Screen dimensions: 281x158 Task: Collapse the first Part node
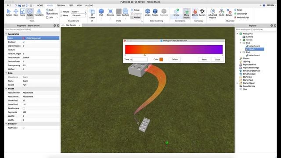click(x=241, y=43)
